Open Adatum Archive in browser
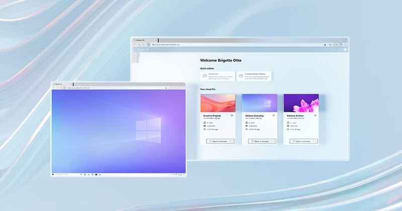 click(x=300, y=141)
